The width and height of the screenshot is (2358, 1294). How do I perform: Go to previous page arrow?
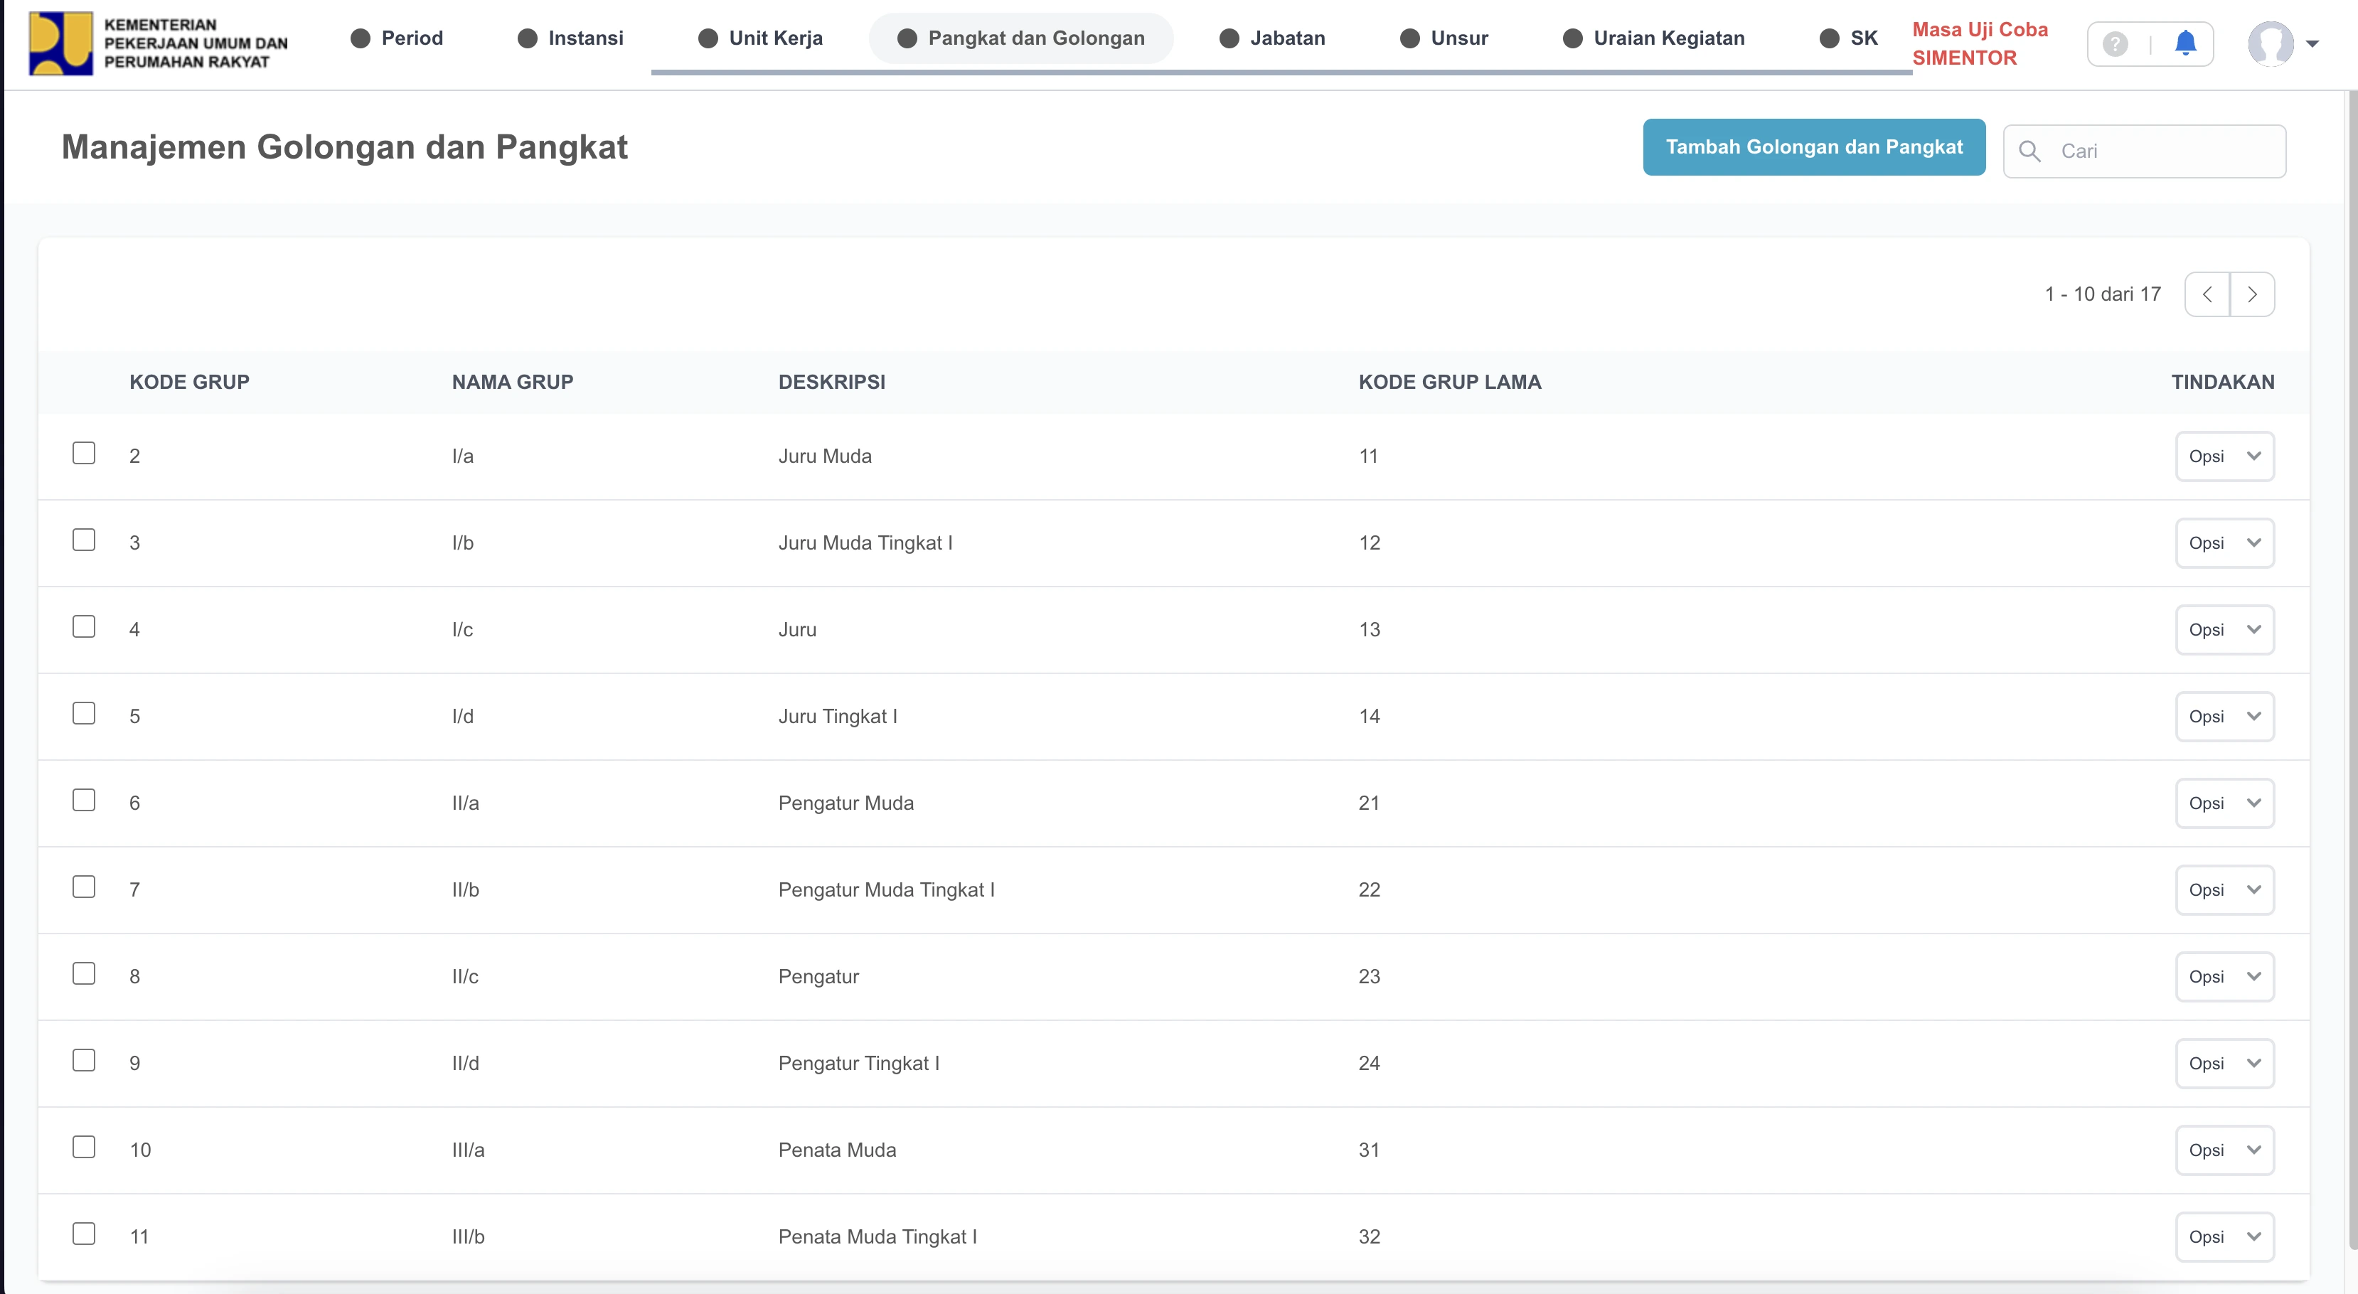(2207, 294)
